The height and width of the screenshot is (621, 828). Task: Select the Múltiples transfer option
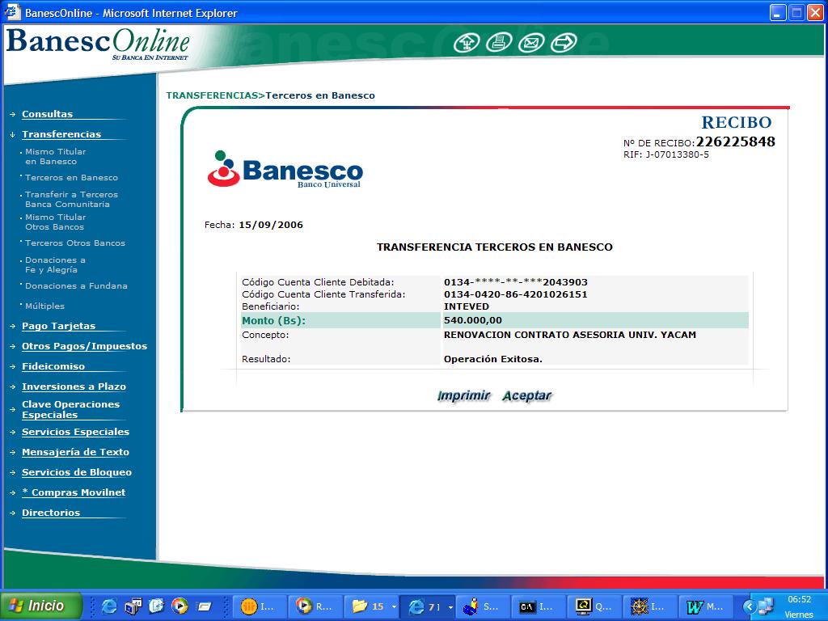[x=45, y=306]
